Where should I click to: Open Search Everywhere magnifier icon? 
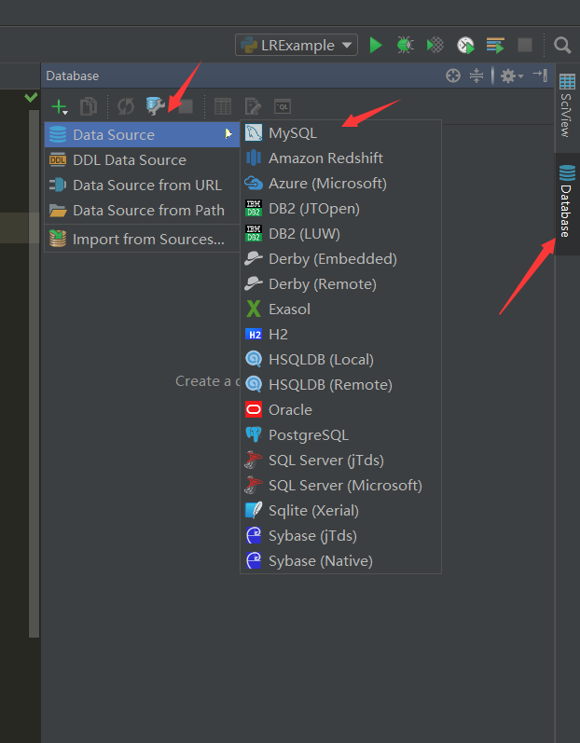(562, 45)
